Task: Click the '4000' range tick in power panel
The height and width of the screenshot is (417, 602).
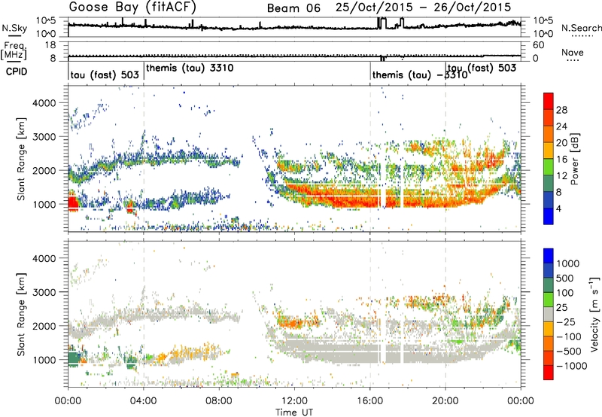Action: [x=44, y=103]
